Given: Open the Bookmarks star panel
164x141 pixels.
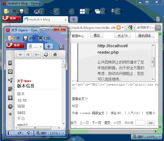Looking at the screenshot, I should 10,63.
